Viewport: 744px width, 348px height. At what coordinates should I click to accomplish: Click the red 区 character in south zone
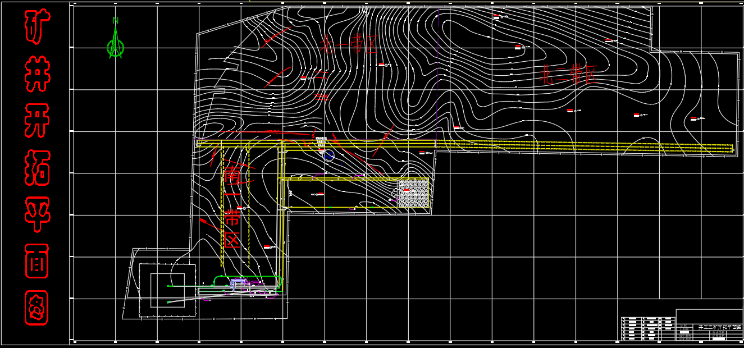[232, 240]
